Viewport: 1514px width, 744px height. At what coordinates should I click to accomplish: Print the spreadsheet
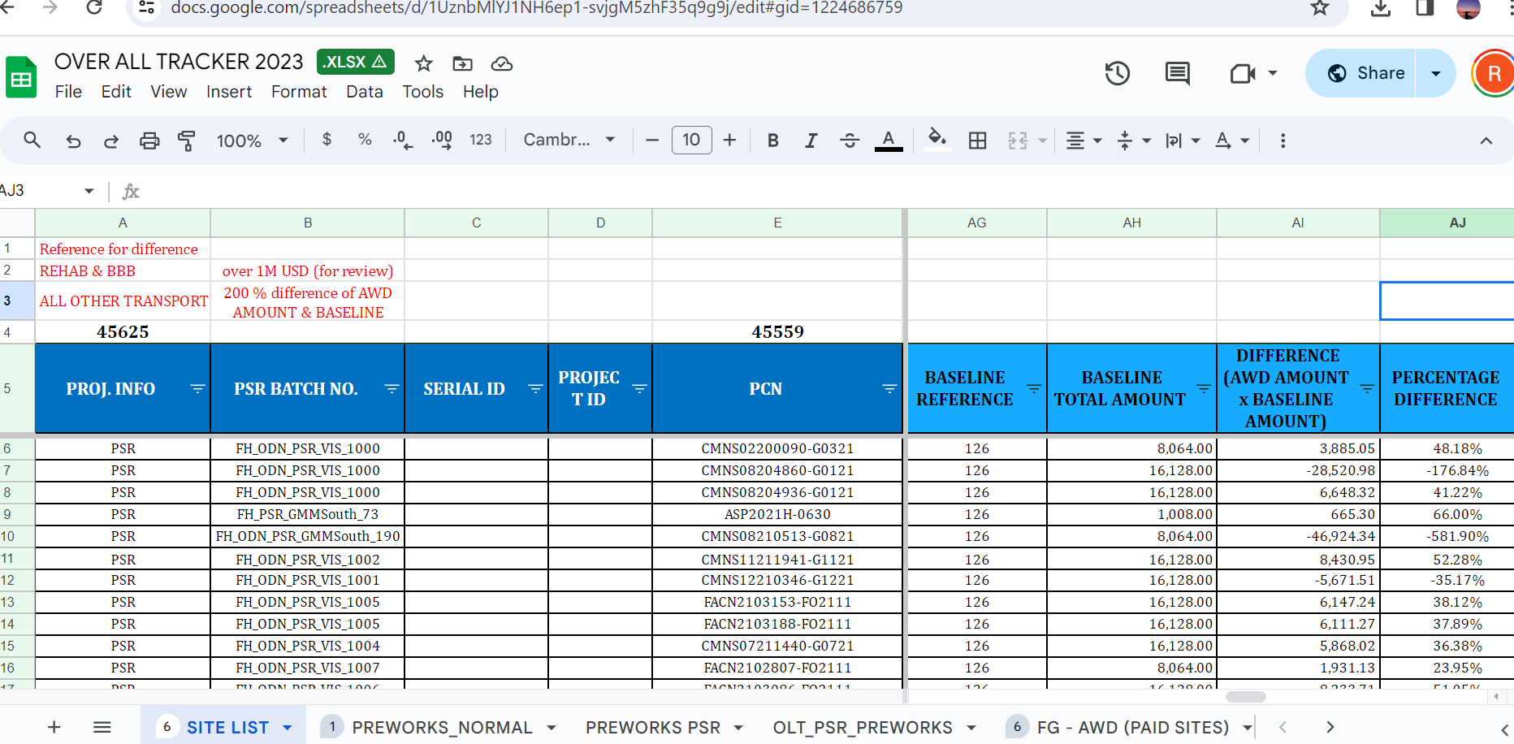149,141
